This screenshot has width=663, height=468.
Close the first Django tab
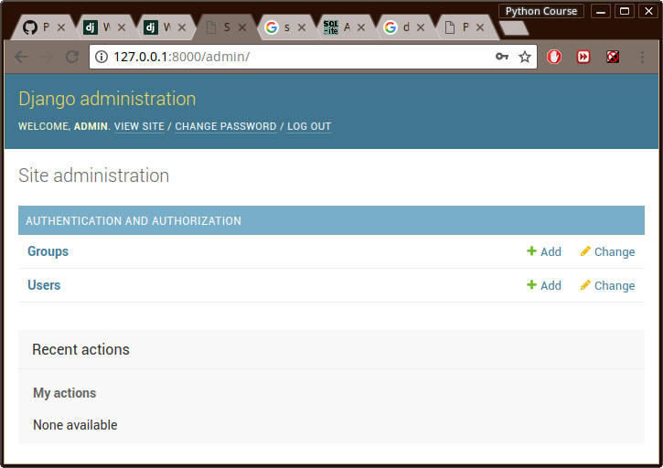(x=121, y=27)
